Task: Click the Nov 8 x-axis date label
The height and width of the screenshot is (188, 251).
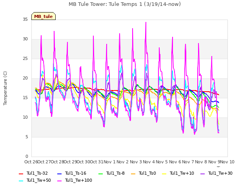Action: [201, 162]
